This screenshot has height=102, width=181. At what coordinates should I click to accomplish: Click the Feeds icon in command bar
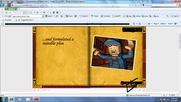pos(140,24)
